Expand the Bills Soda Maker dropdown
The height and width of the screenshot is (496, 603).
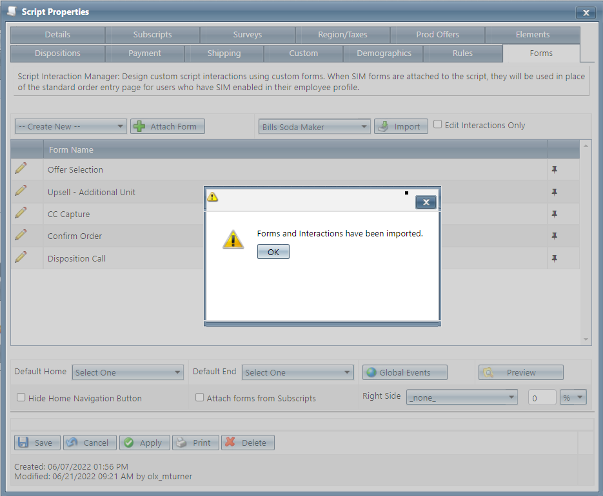(x=314, y=127)
